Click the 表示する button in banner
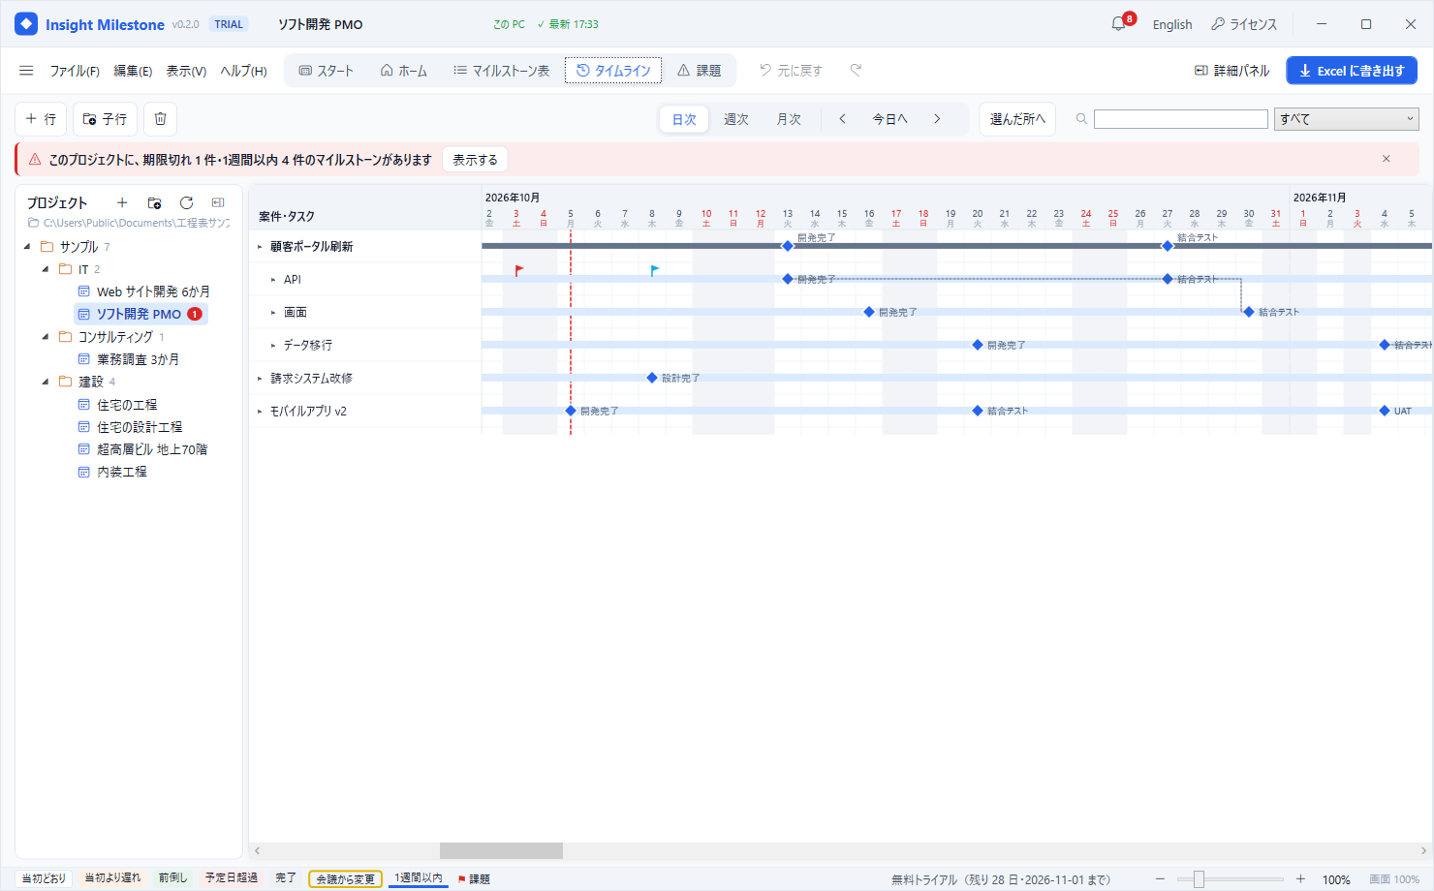 475,160
